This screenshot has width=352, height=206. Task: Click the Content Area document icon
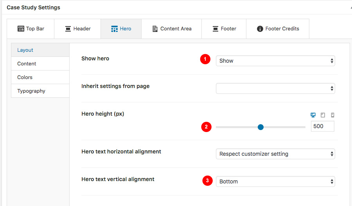point(155,28)
